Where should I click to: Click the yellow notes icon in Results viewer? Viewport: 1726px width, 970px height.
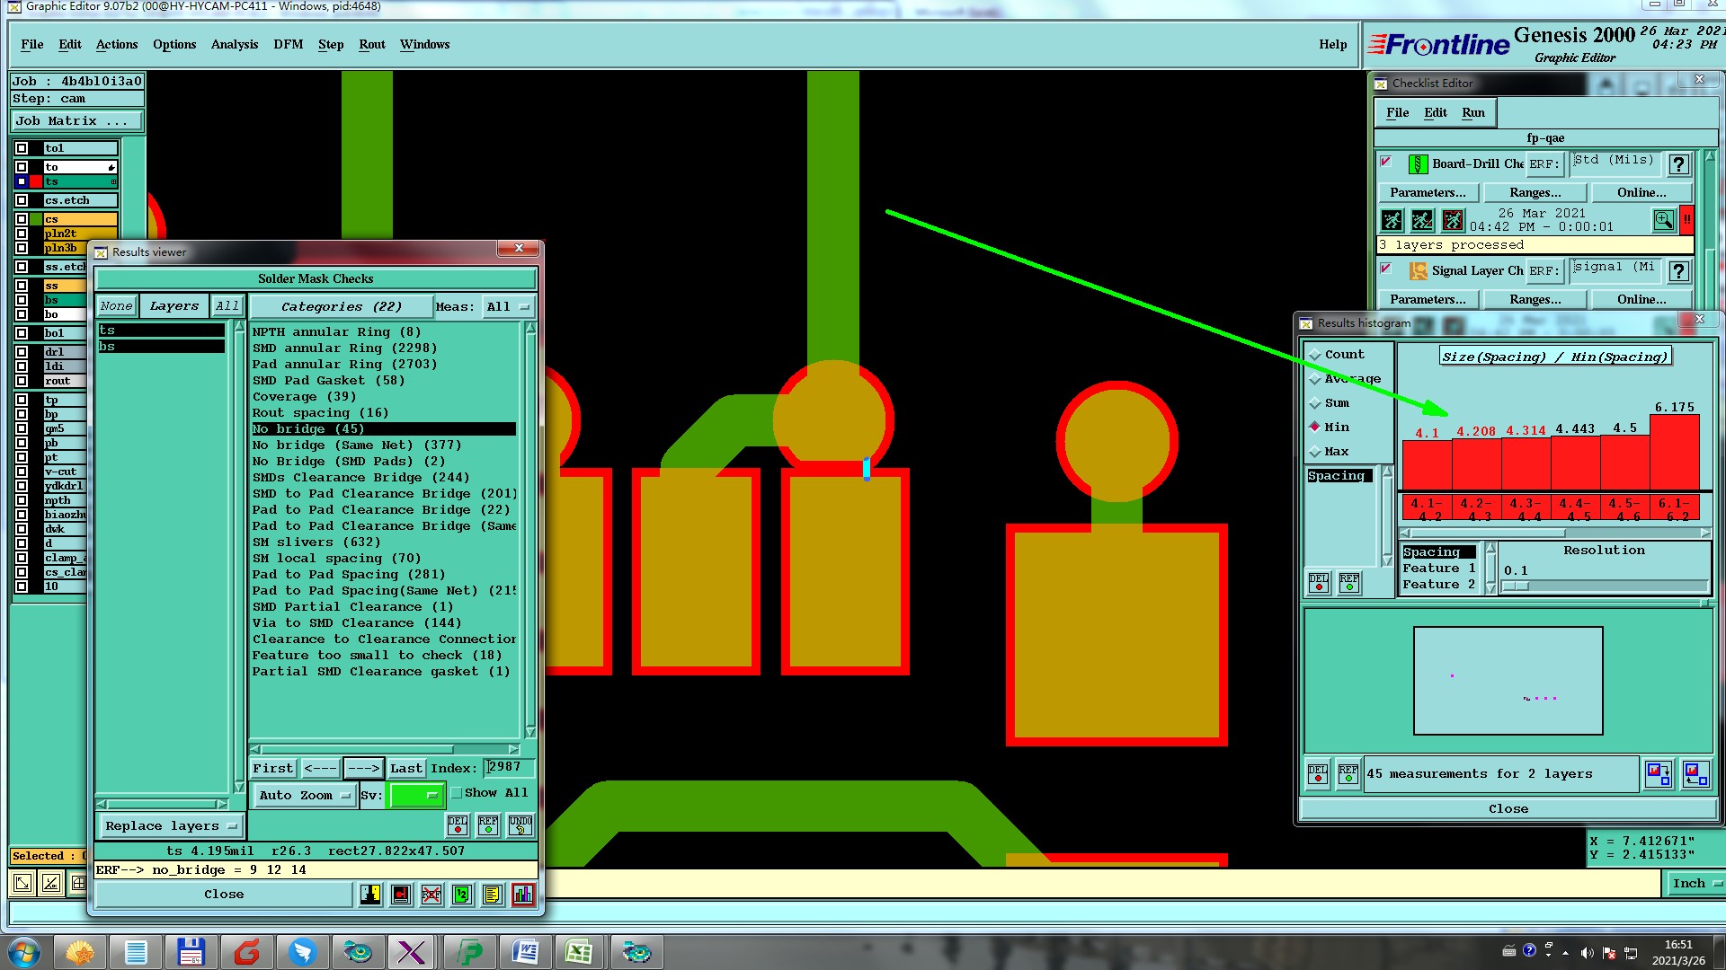[492, 895]
